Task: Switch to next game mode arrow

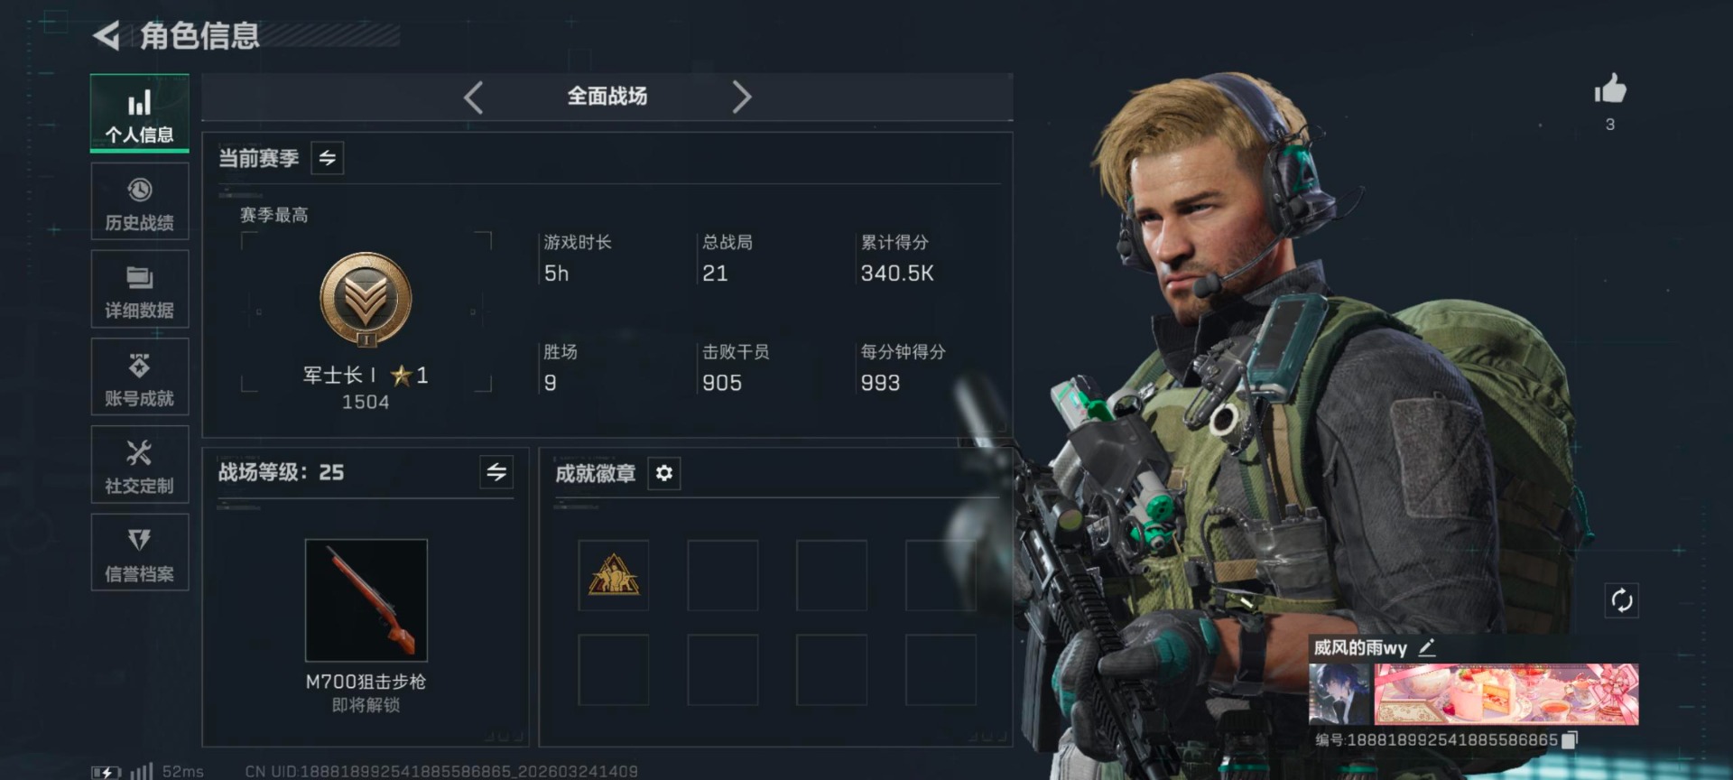Action: pos(741,97)
